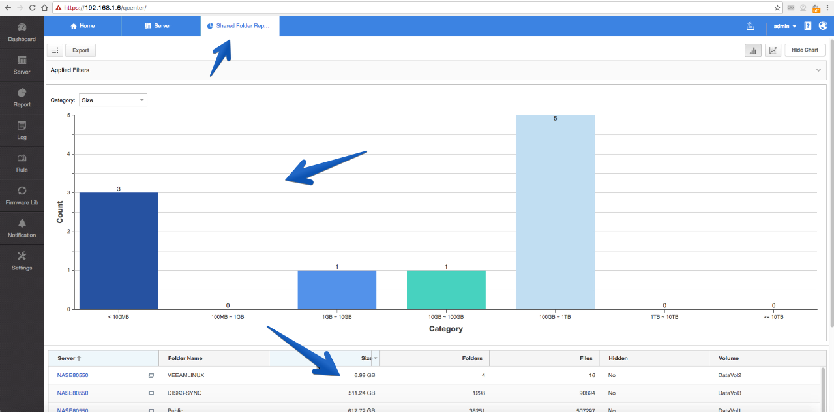Click browser forward arrow

point(20,8)
